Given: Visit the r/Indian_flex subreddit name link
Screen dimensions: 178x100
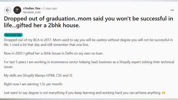Looking at the screenshot, I should point(32,8).
